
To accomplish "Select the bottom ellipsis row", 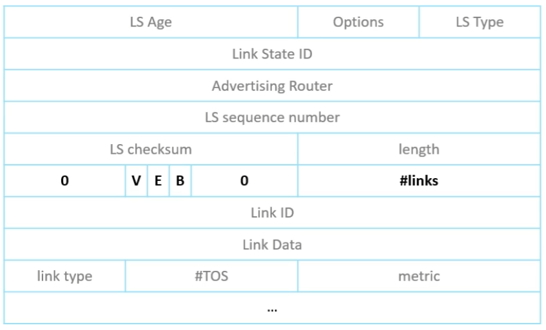I will pos(272,308).
